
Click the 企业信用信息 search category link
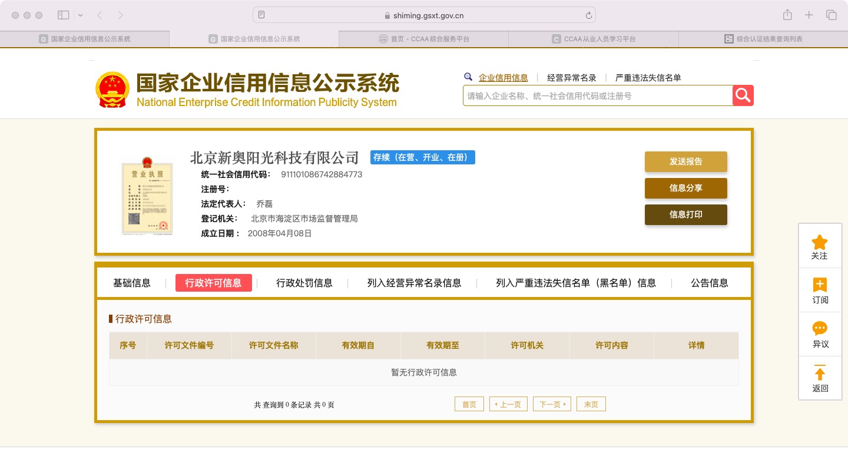point(503,78)
